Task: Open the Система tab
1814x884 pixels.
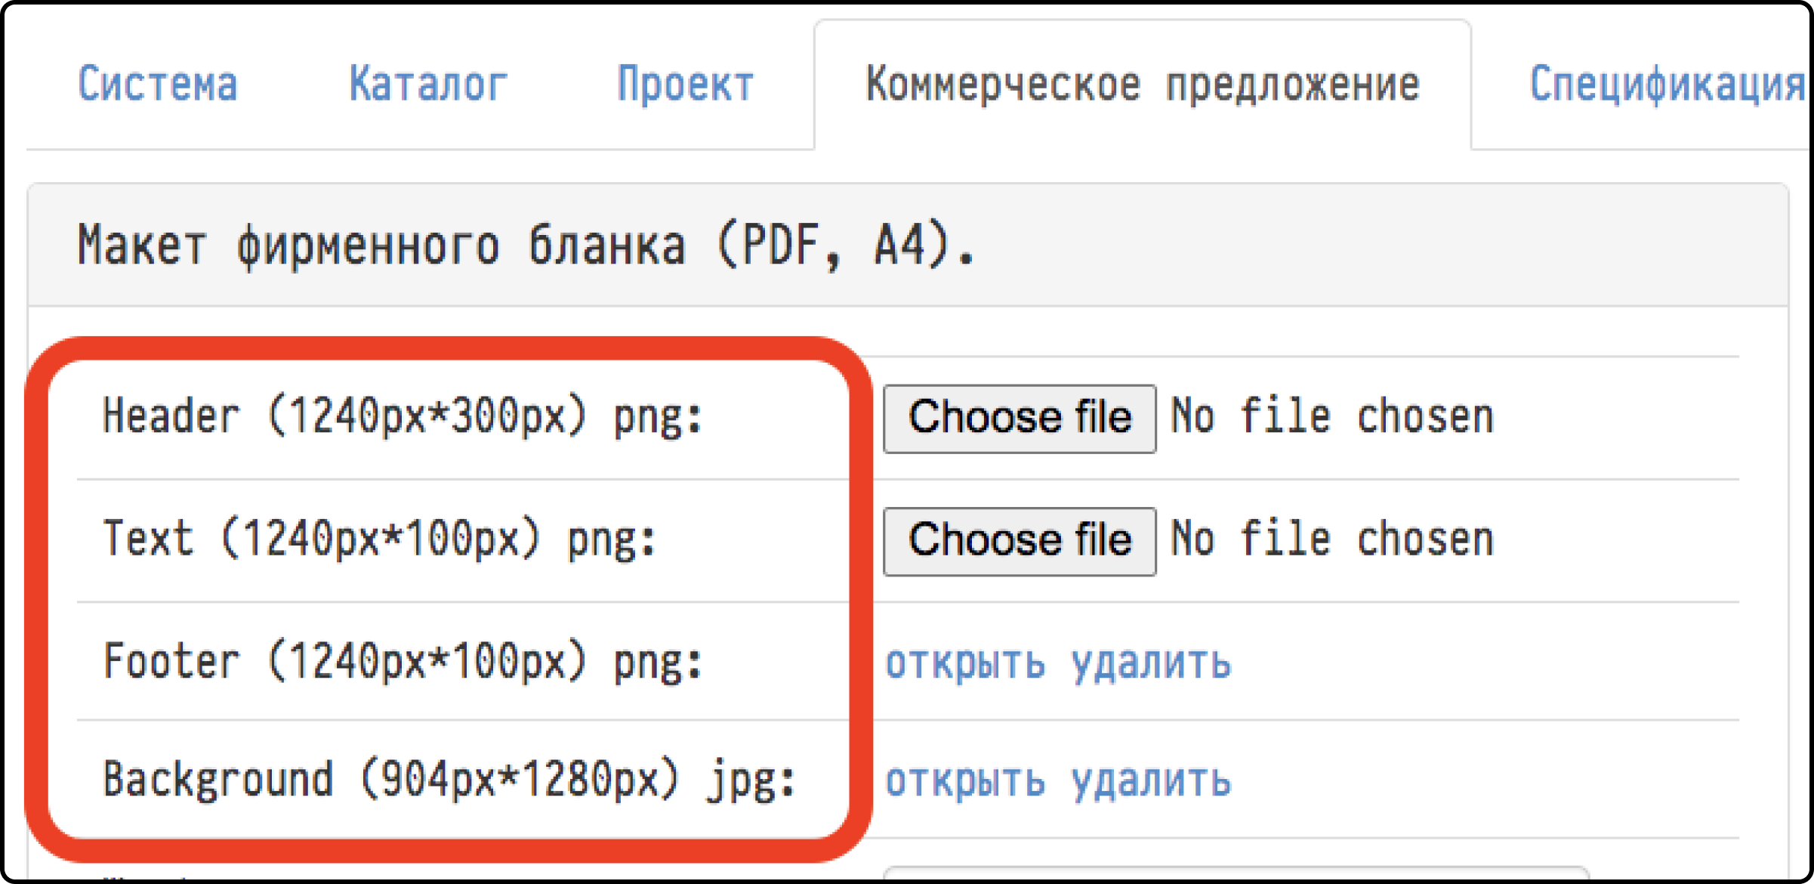Action: click(x=158, y=84)
